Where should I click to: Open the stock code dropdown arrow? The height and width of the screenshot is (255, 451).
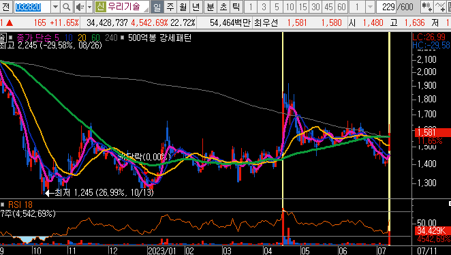55,7
